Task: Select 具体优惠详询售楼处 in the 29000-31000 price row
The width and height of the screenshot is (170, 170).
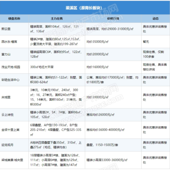Action: pyautogui.click(x=155, y=29)
